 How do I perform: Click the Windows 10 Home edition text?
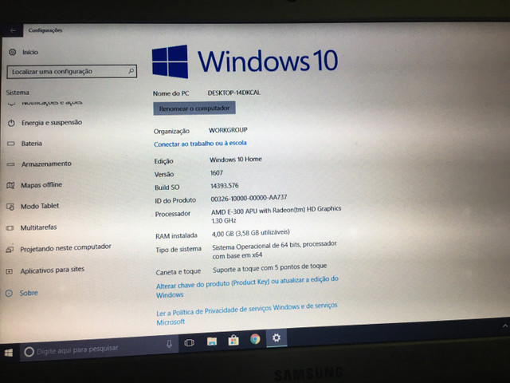[x=236, y=160]
